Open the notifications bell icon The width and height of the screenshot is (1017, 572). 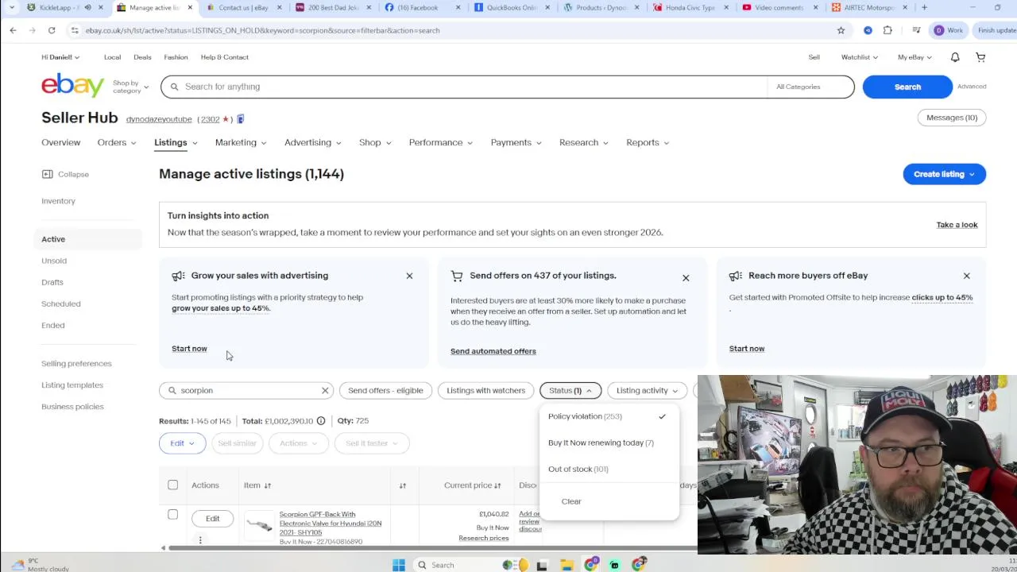click(x=955, y=57)
